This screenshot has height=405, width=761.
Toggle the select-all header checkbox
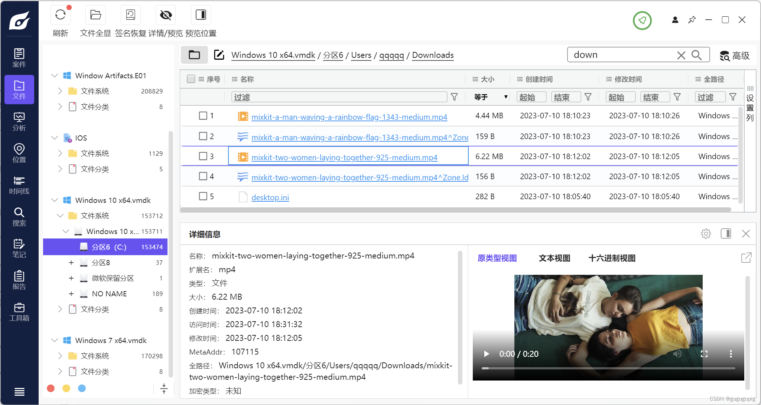tap(191, 79)
